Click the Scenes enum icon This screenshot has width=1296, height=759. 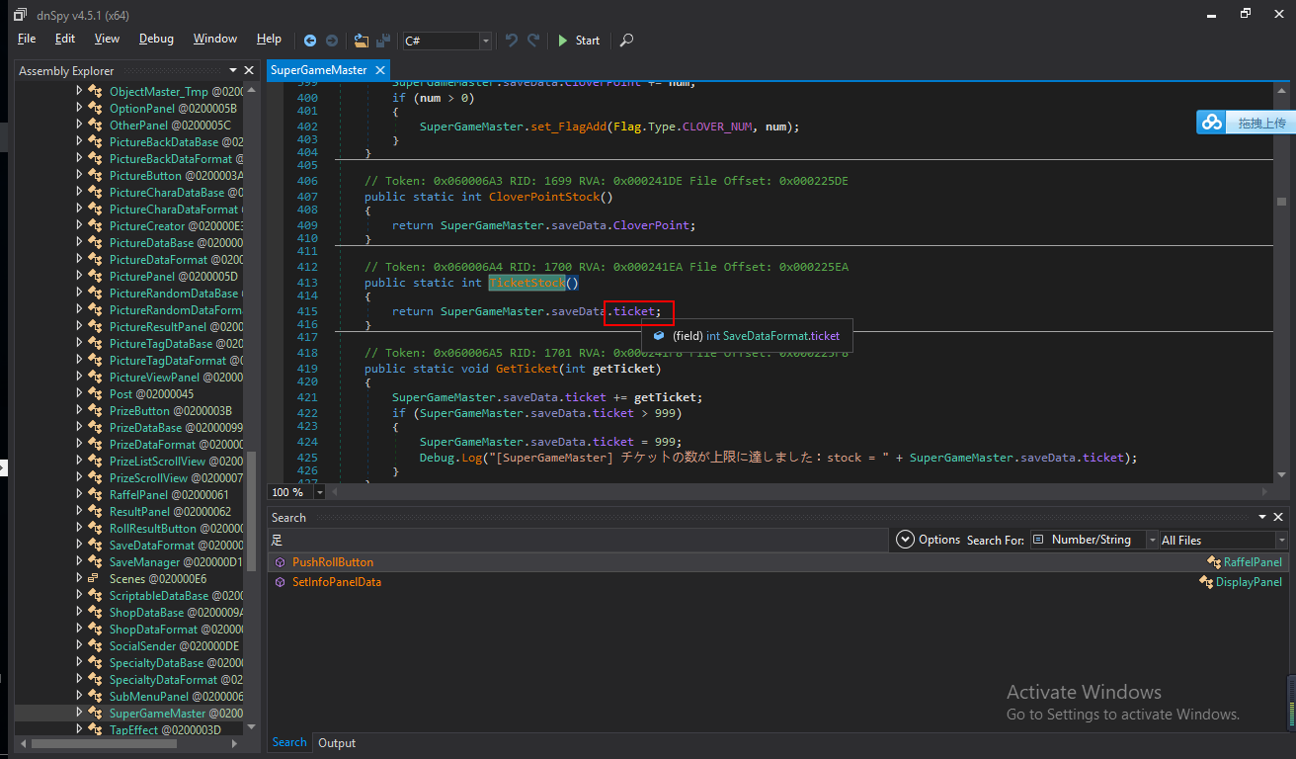tap(94, 578)
